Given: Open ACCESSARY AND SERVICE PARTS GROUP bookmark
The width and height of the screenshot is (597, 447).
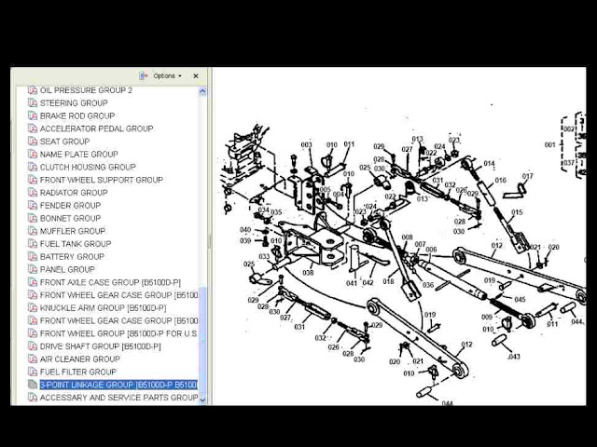Looking at the screenshot, I should [118, 398].
